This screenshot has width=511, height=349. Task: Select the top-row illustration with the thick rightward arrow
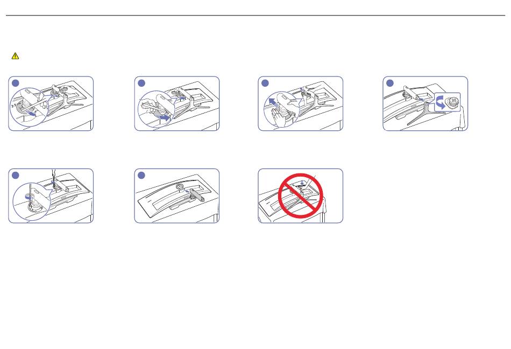click(x=177, y=104)
